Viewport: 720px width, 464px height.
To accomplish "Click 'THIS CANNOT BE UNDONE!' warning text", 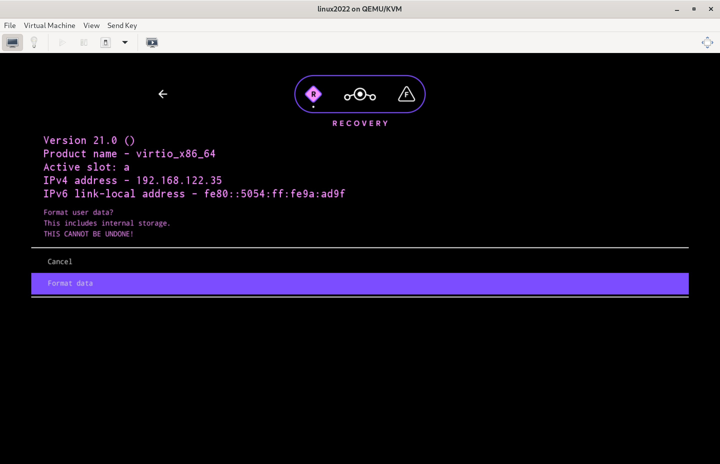I will tap(88, 234).
